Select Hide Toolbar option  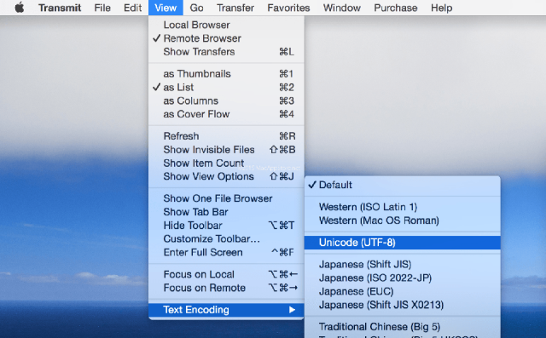point(226,225)
